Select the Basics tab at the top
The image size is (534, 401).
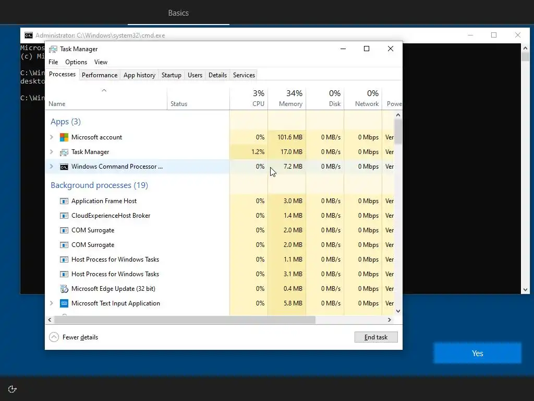pos(178,13)
